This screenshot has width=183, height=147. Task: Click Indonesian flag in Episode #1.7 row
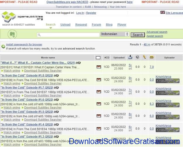[99, 92]
